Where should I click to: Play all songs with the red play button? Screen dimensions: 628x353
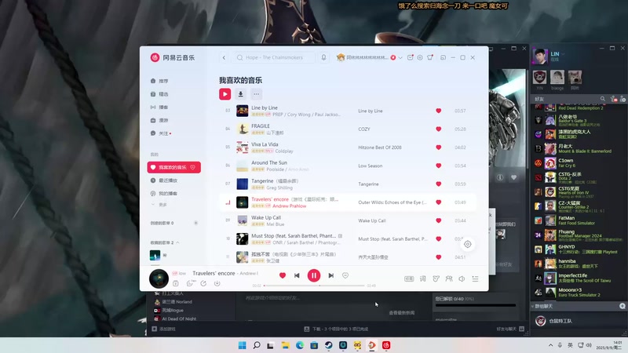(x=225, y=94)
